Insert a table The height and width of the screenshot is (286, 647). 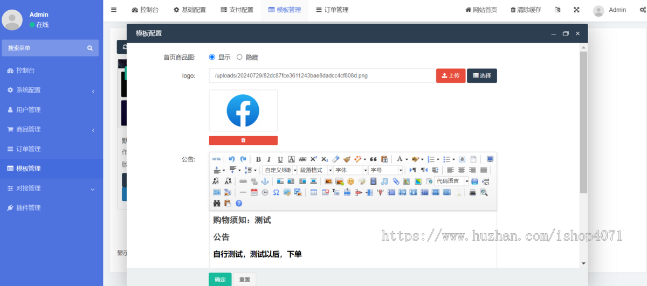click(x=314, y=192)
